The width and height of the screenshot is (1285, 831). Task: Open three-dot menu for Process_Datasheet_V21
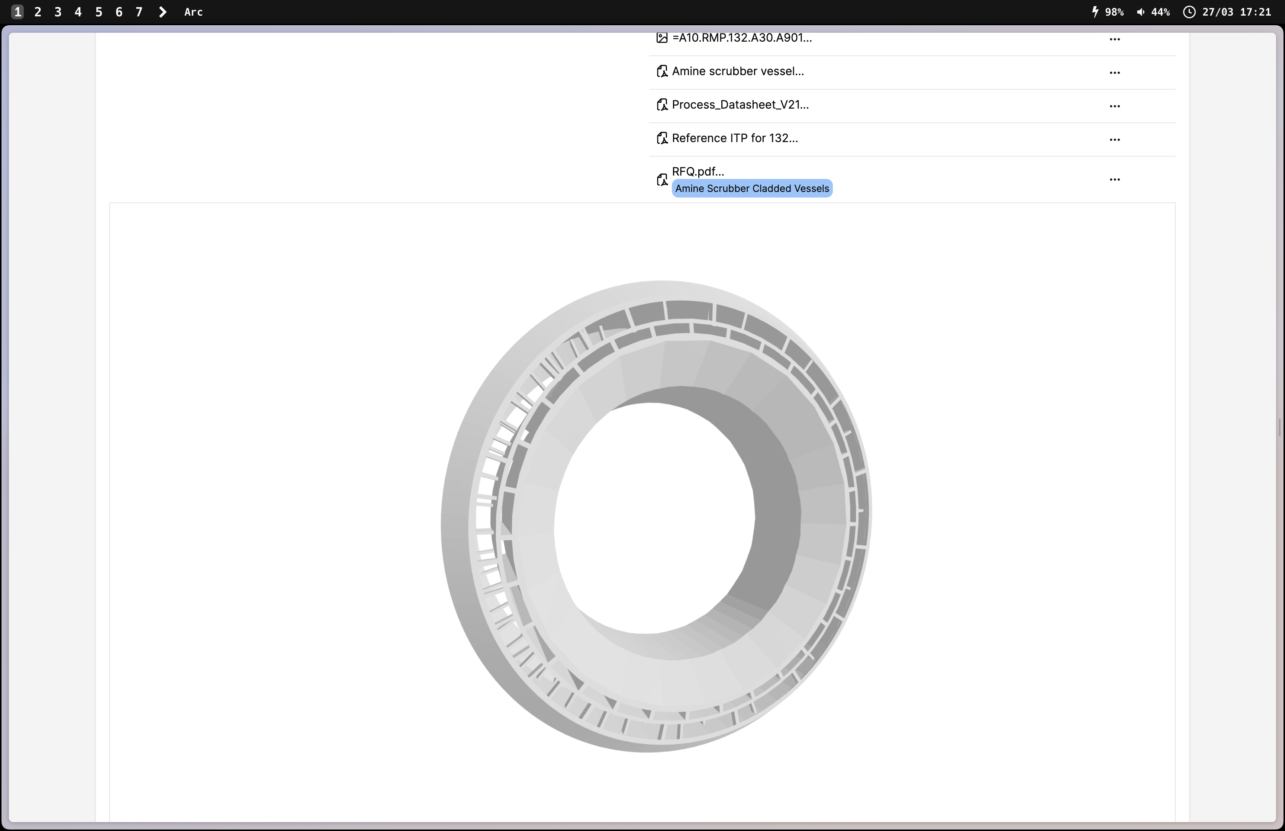(x=1115, y=106)
